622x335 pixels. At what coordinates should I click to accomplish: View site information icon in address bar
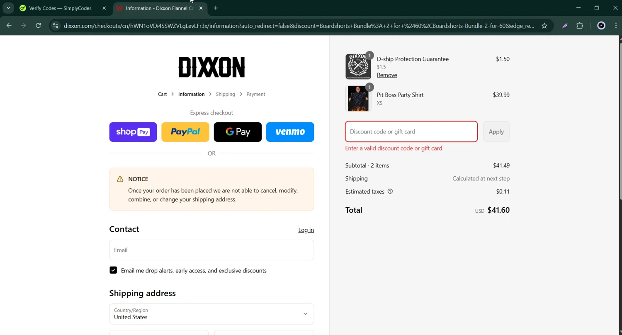point(56,26)
